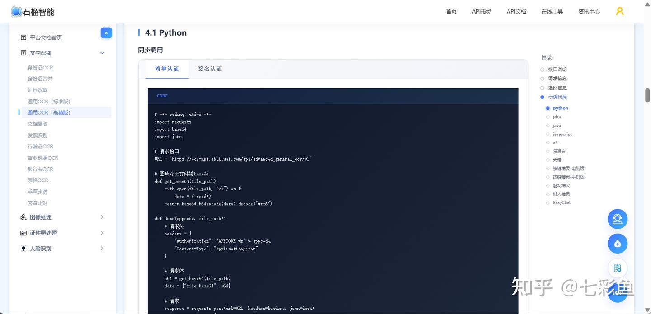
Task: Click the floating clipboard document icon
Action: coord(617,268)
